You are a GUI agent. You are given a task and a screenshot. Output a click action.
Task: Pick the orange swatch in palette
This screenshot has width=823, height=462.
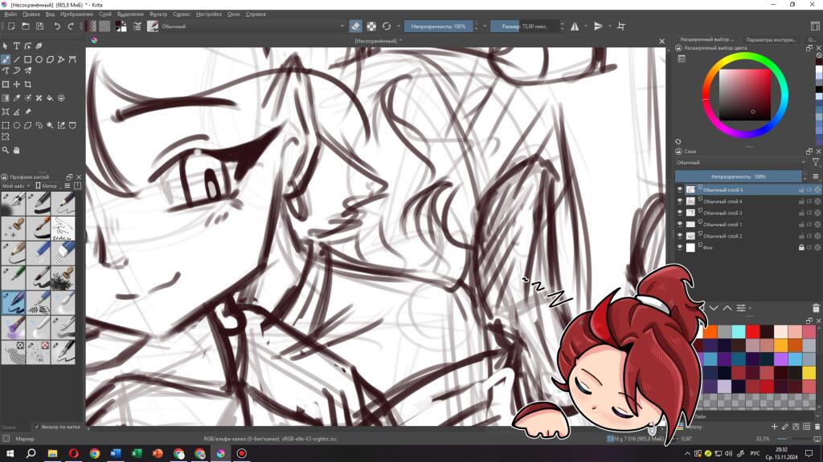710,331
